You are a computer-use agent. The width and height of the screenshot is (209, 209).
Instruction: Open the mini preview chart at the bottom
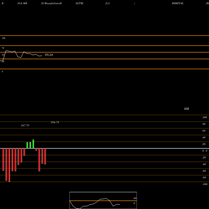[x=103, y=200]
